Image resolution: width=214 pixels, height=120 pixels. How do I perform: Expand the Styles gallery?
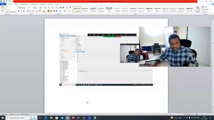(194, 12)
